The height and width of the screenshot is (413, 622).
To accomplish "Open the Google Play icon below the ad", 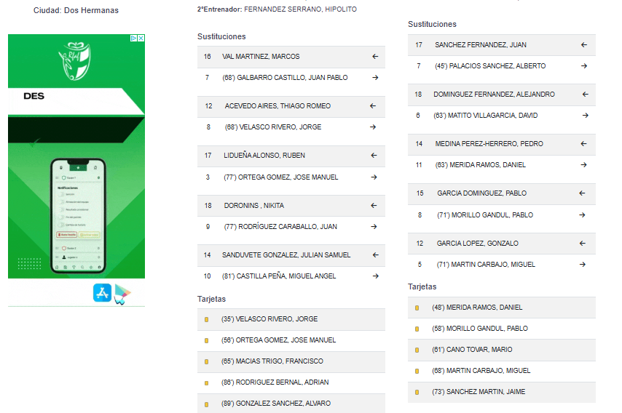I will click(122, 294).
